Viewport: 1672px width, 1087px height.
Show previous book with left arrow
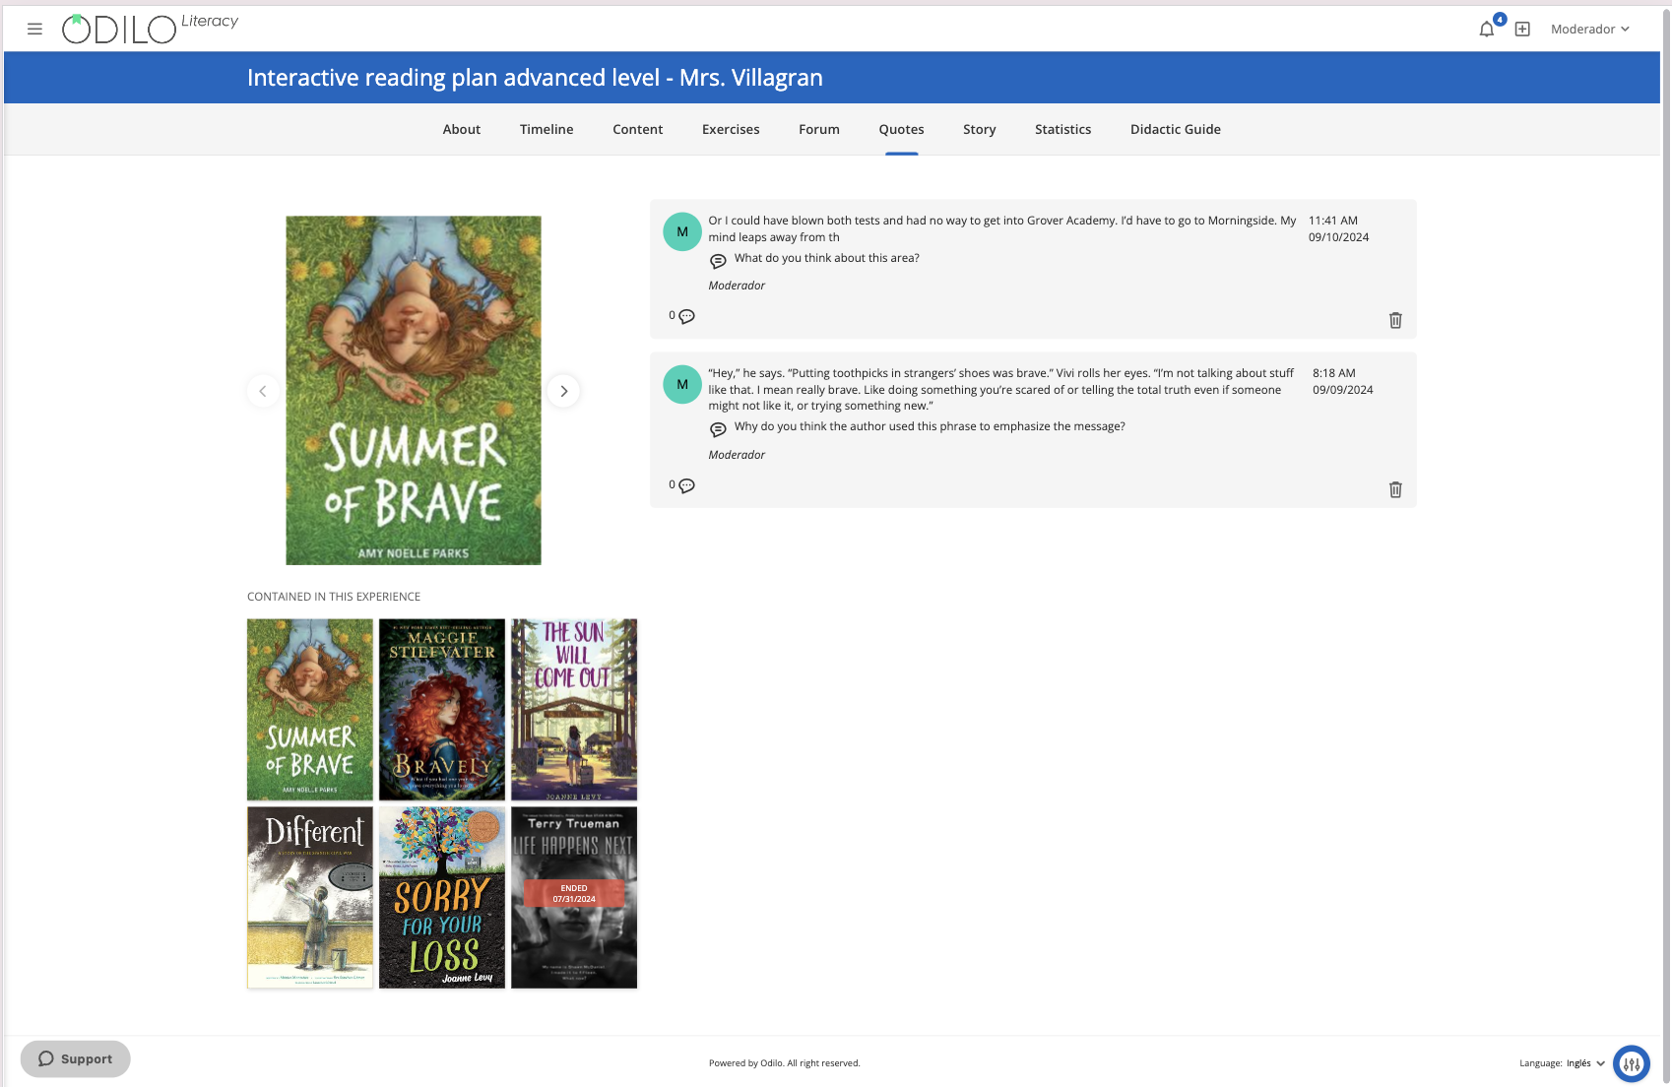[263, 391]
